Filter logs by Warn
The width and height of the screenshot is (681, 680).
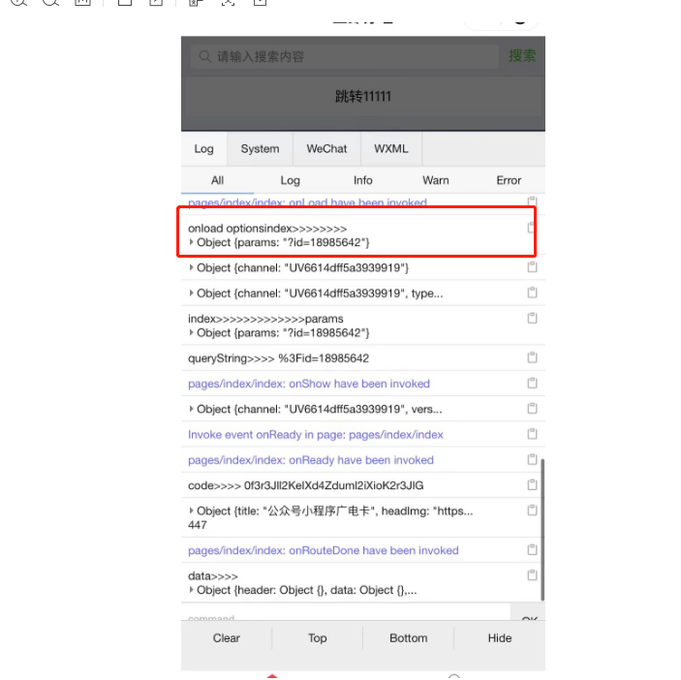point(436,180)
